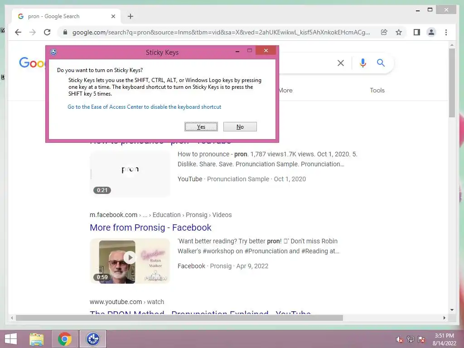
Task: Click the network tray icon
Action: coord(411,339)
